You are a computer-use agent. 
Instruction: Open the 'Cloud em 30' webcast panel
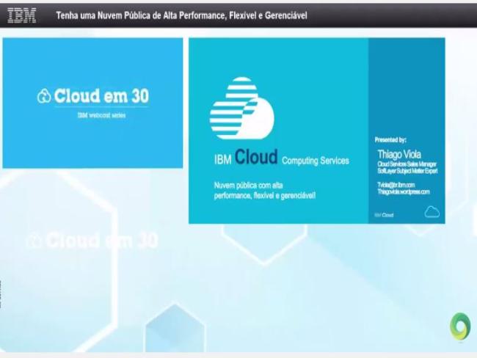pyautogui.click(x=92, y=103)
